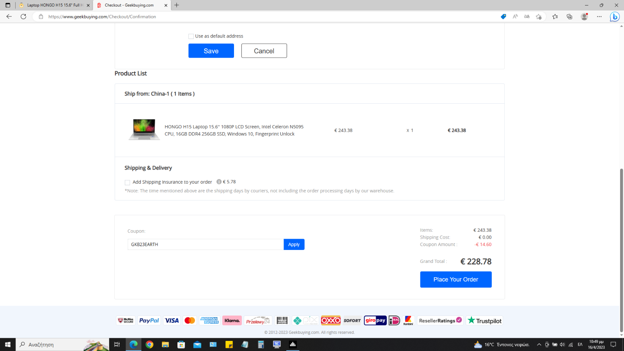Enable Add Shipping Insurance checkbox

127,183
